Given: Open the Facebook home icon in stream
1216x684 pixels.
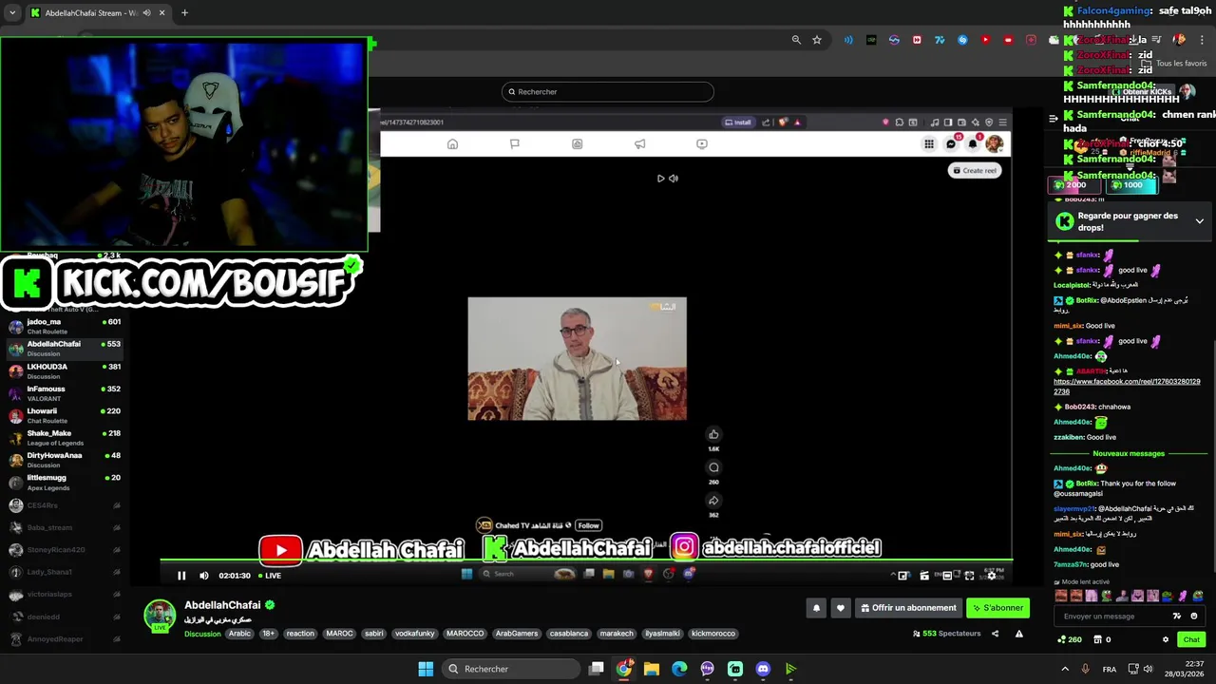Looking at the screenshot, I should [452, 144].
